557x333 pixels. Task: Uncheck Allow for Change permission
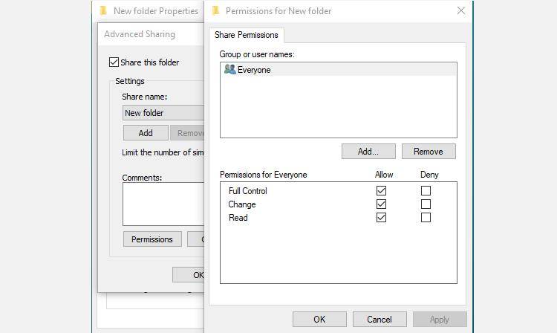(381, 204)
